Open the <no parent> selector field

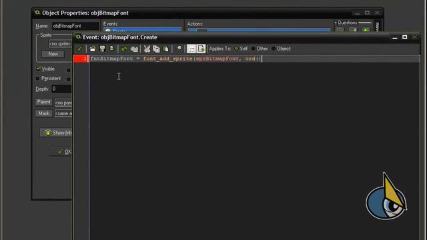63,103
